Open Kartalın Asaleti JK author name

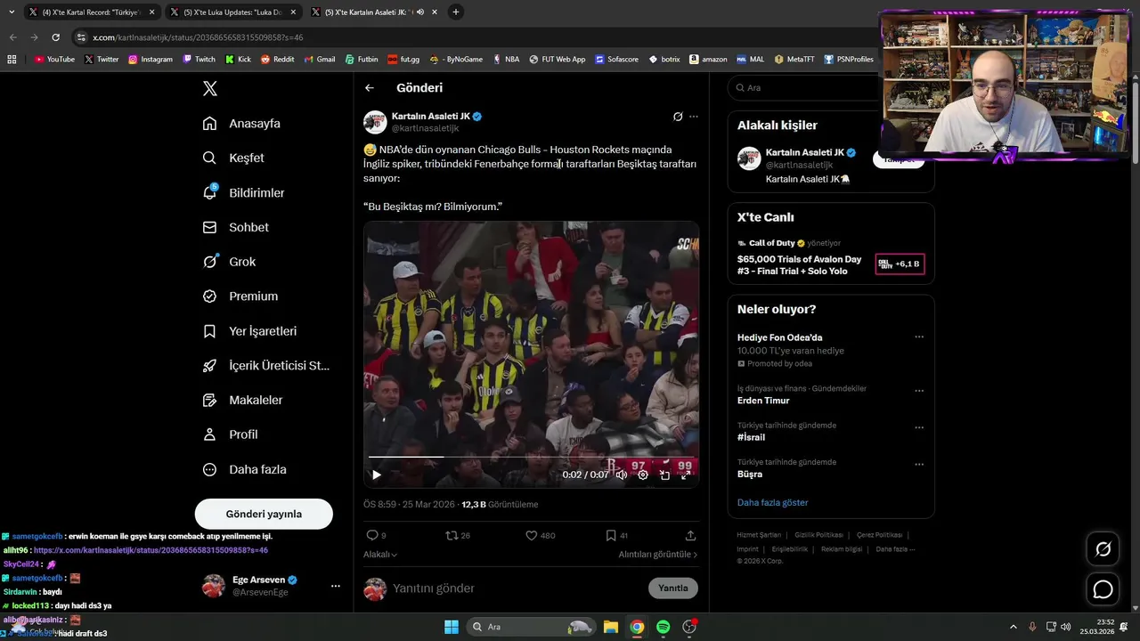point(430,117)
